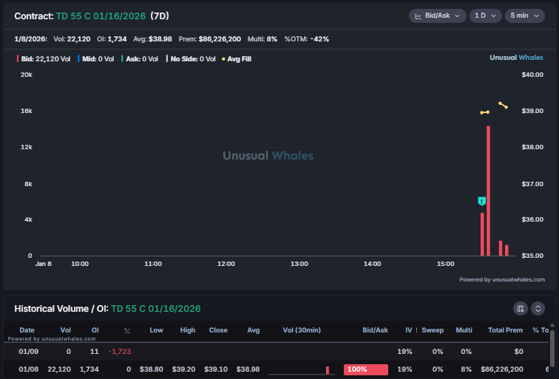Viewport: 559px width, 379px height.
Task: Open the 5 min interval dropdown
Action: pyautogui.click(x=525, y=16)
